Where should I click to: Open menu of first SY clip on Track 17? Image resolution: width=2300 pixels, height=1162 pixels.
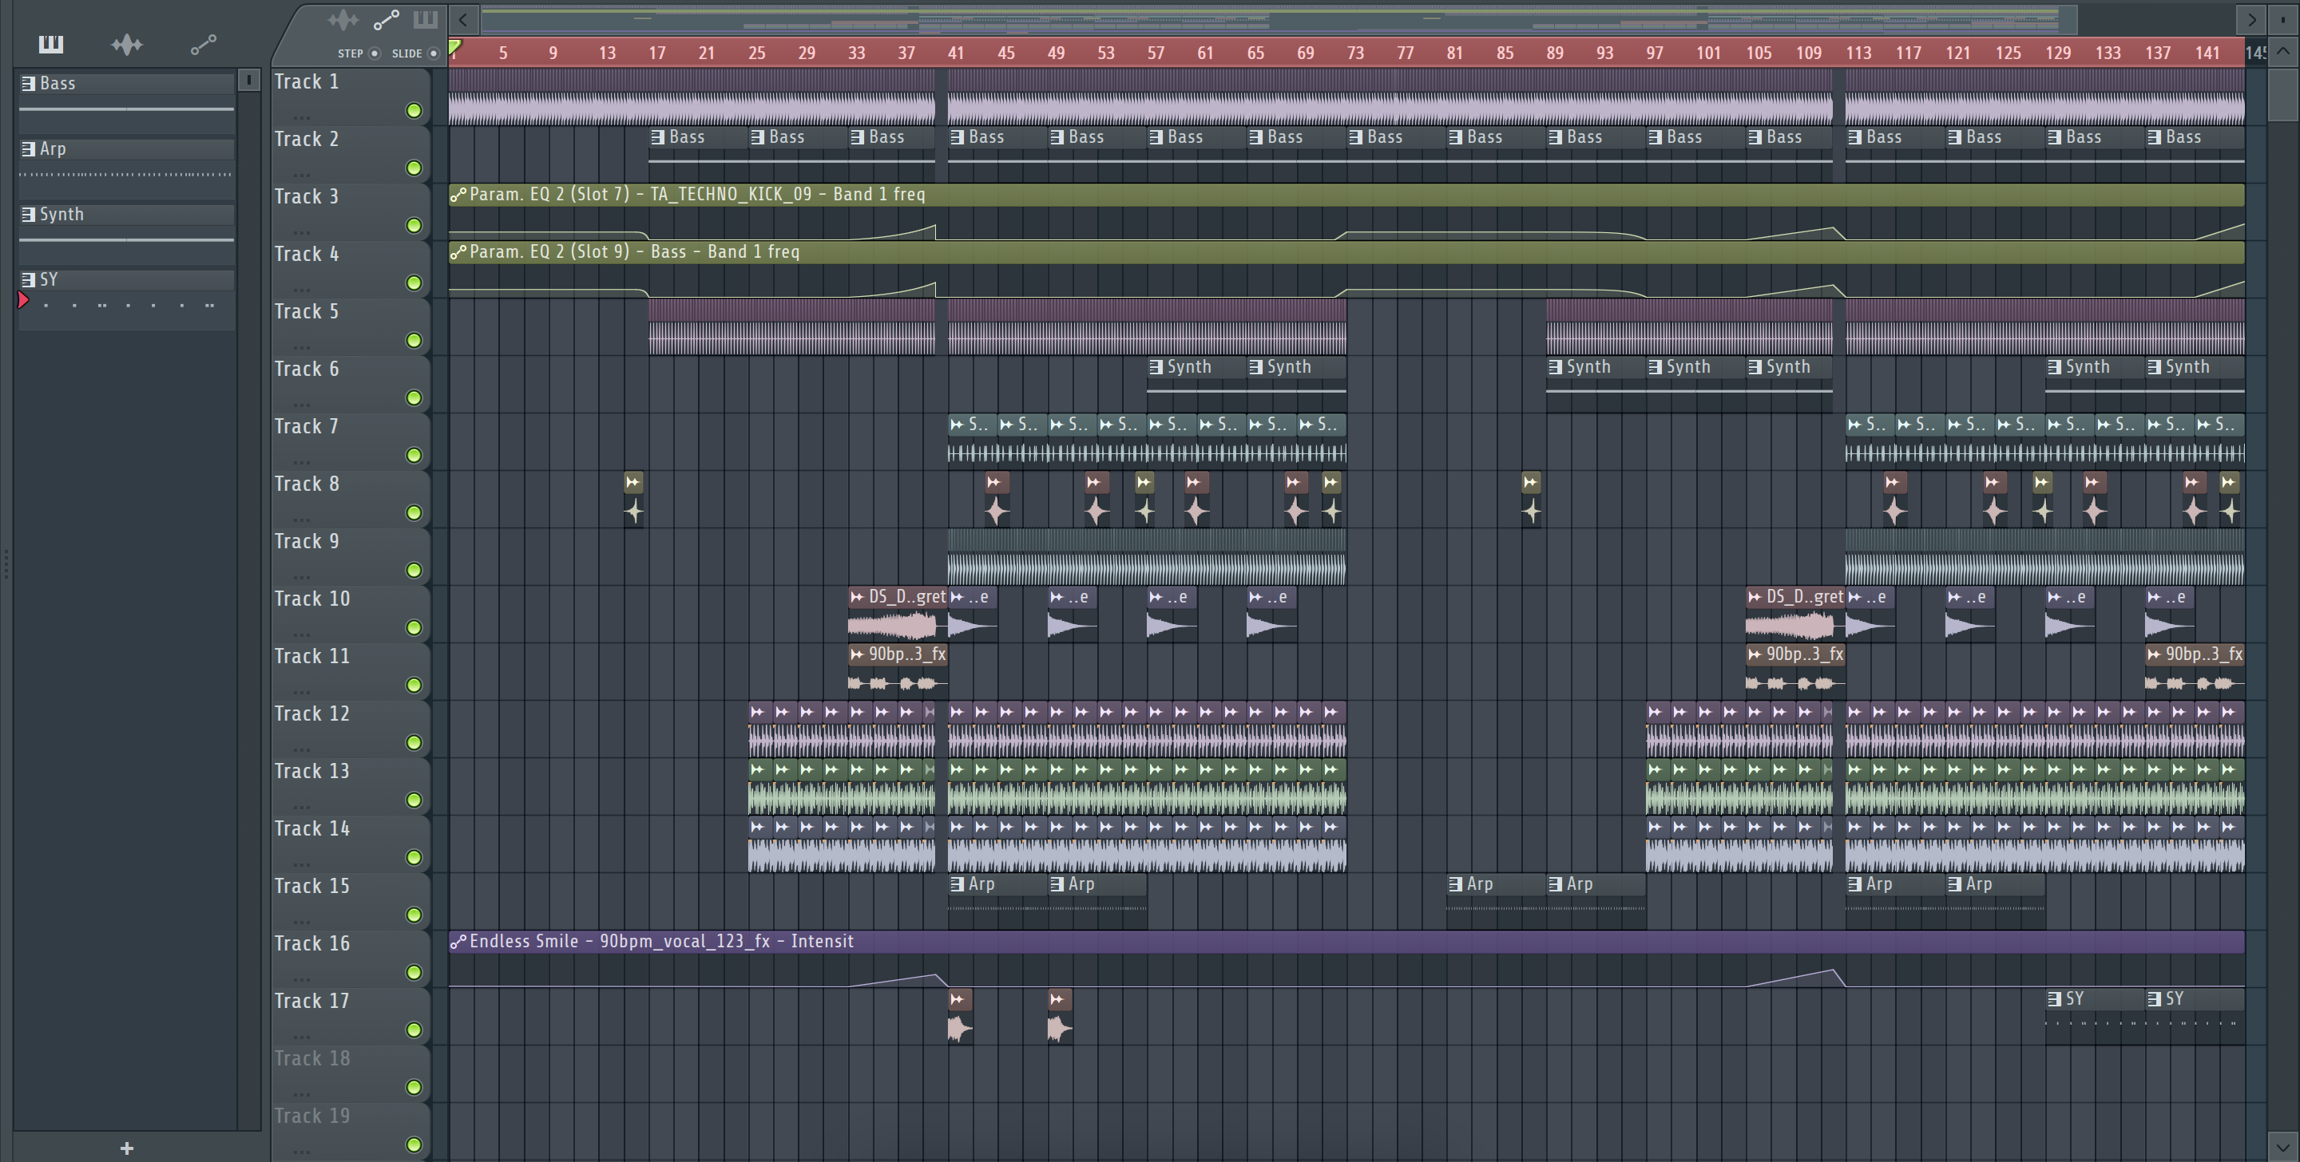click(2055, 998)
